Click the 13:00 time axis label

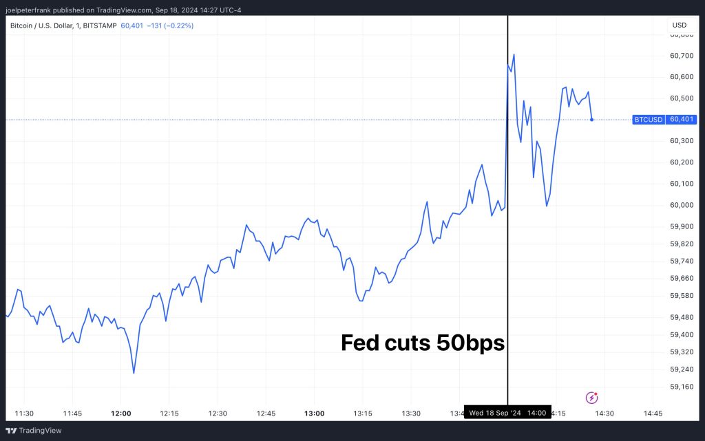coord(315,413)
